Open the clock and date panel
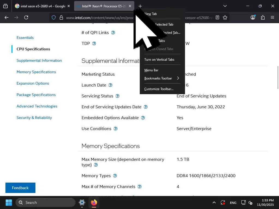Viewport: 279px width, 209px height. click(x=265, y=202)
